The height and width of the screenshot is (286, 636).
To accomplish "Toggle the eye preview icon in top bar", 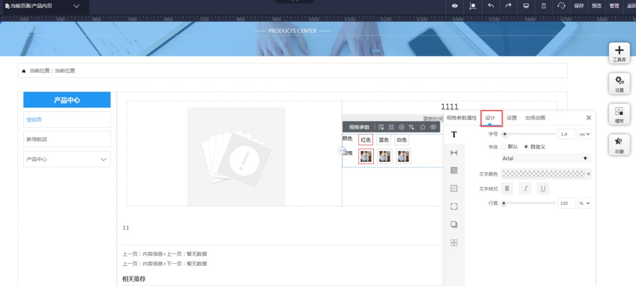I will pyautogui.click(x=455, y=6).
